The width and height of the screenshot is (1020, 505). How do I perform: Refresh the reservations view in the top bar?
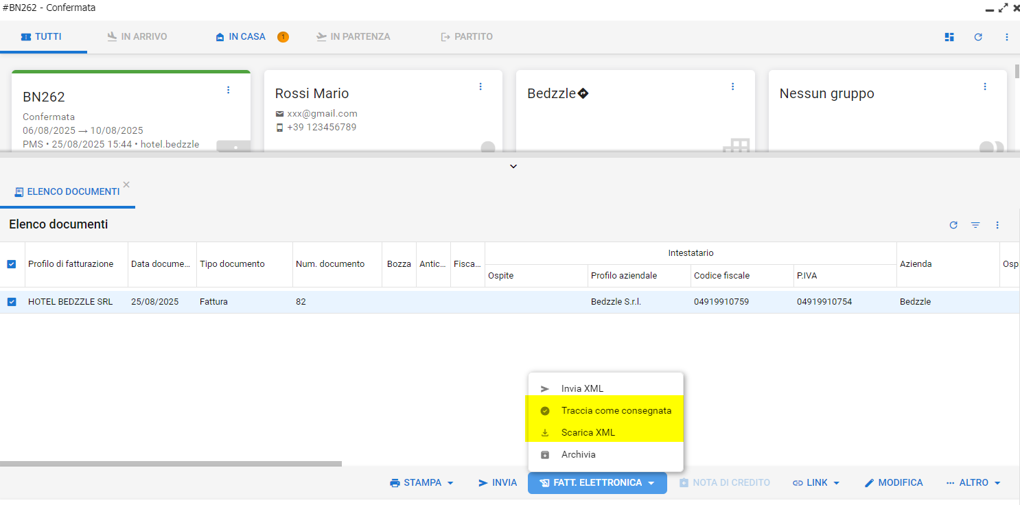click(x=978, y=37)
